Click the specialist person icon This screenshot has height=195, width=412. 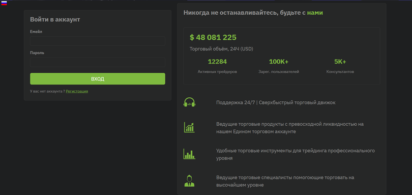pos(189,181)
